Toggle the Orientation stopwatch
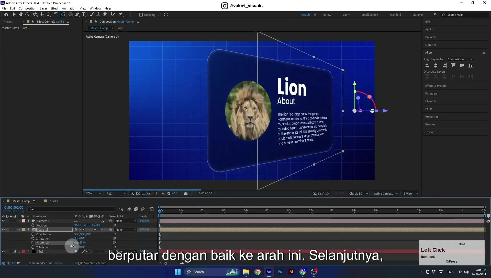Viewport: 491px width, 278px height. pos(33,234)
